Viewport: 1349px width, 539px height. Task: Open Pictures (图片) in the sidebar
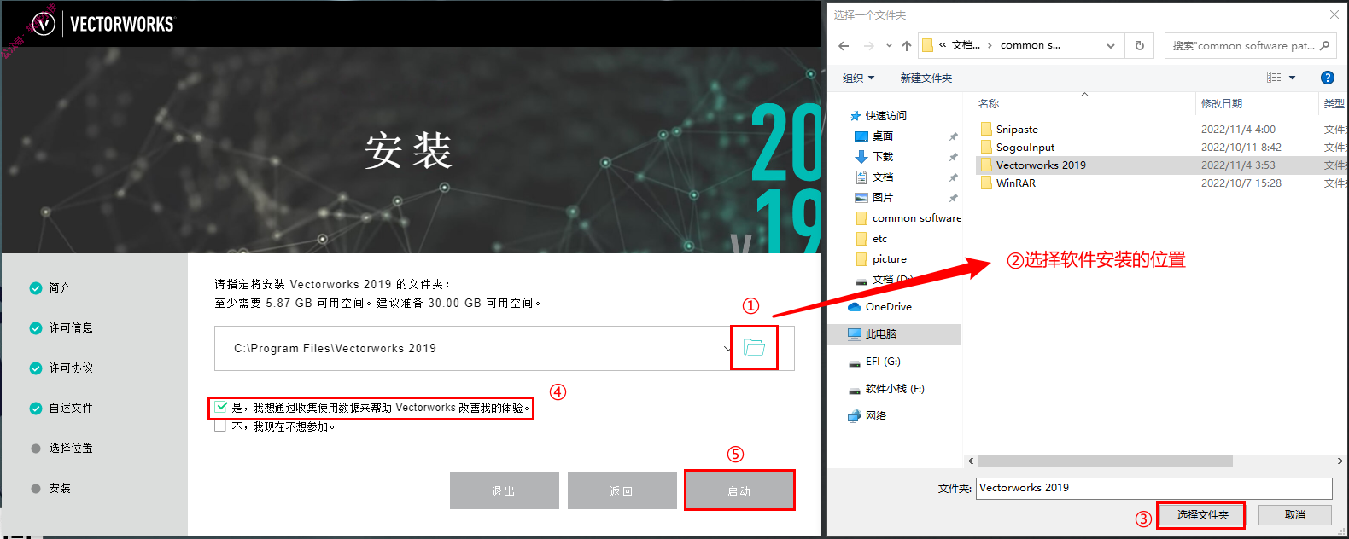tap(882, 198)
